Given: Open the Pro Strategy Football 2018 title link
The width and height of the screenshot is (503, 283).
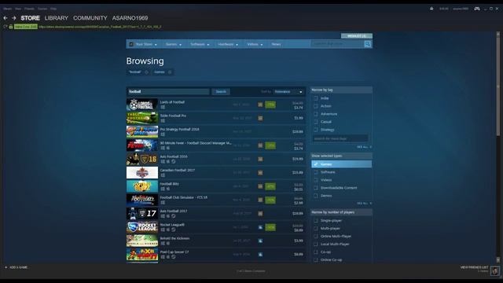Looking at the screenshot, I should click(x=179, y=129).
